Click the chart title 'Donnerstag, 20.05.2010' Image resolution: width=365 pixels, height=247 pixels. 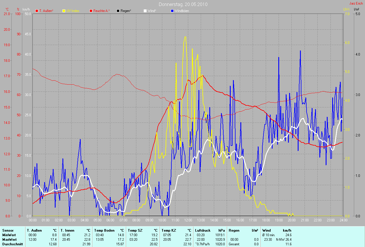pos(183,4)
